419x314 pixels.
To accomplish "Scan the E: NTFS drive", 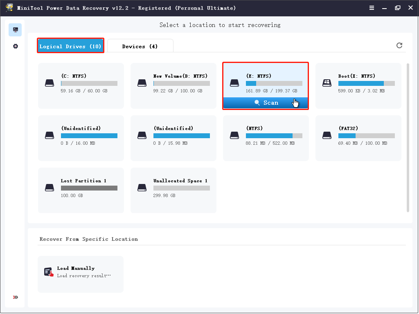I will pyautogui.click(x=266, y=103).
